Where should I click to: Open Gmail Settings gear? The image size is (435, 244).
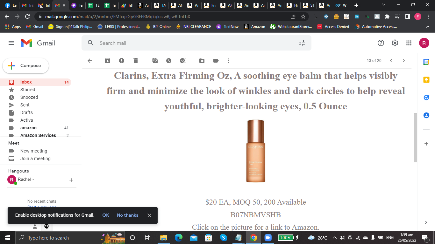[395, 43]
